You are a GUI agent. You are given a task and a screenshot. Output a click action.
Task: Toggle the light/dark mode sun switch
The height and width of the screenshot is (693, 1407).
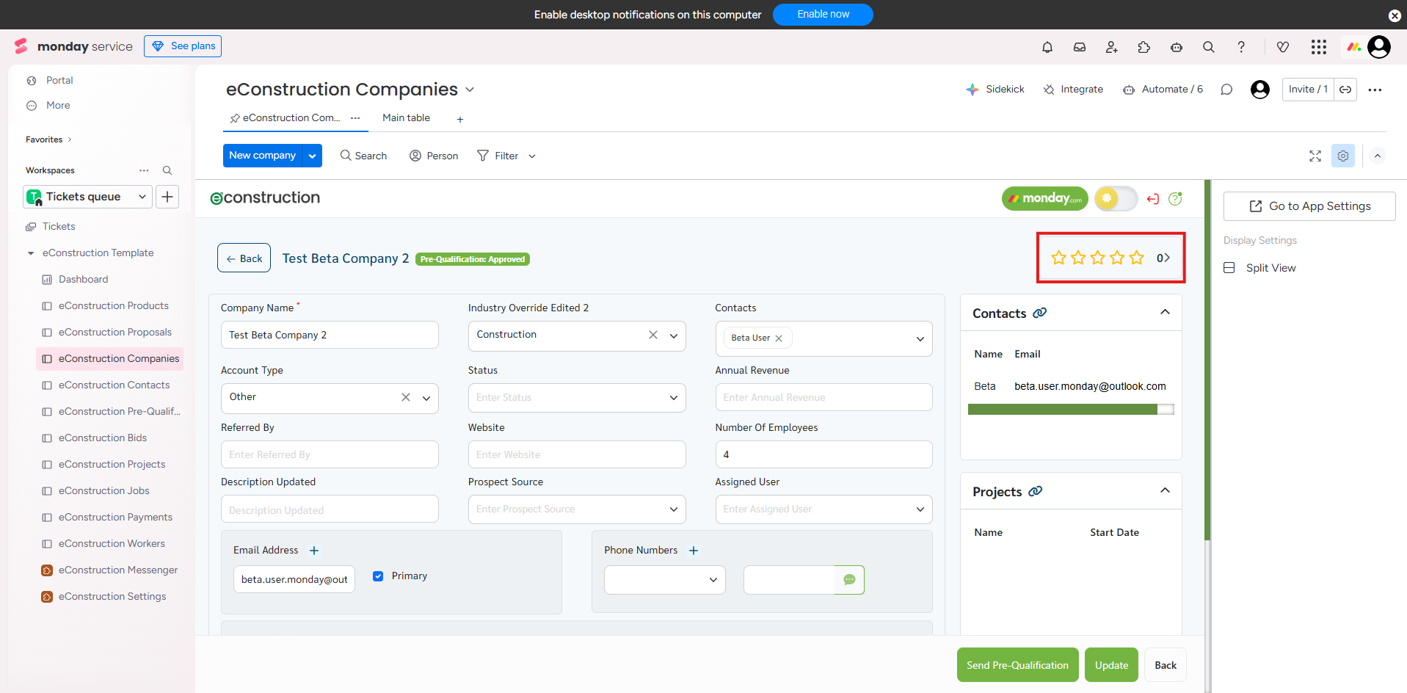(x=1116, y=198)
